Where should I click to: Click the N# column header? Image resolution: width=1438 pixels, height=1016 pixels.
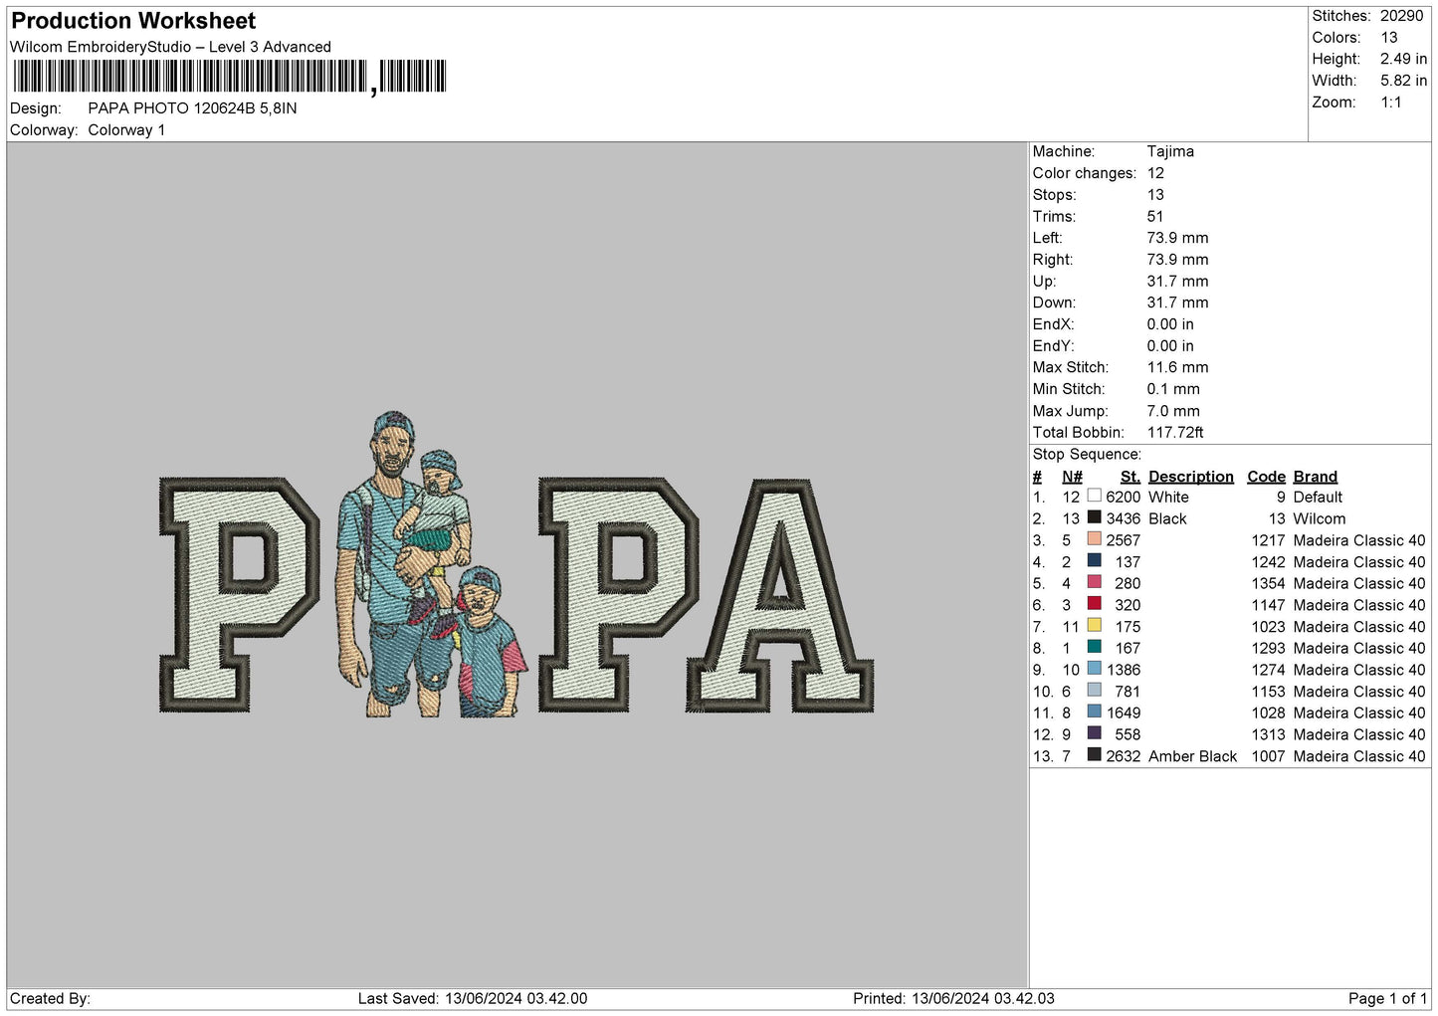tap(1072, 477)
